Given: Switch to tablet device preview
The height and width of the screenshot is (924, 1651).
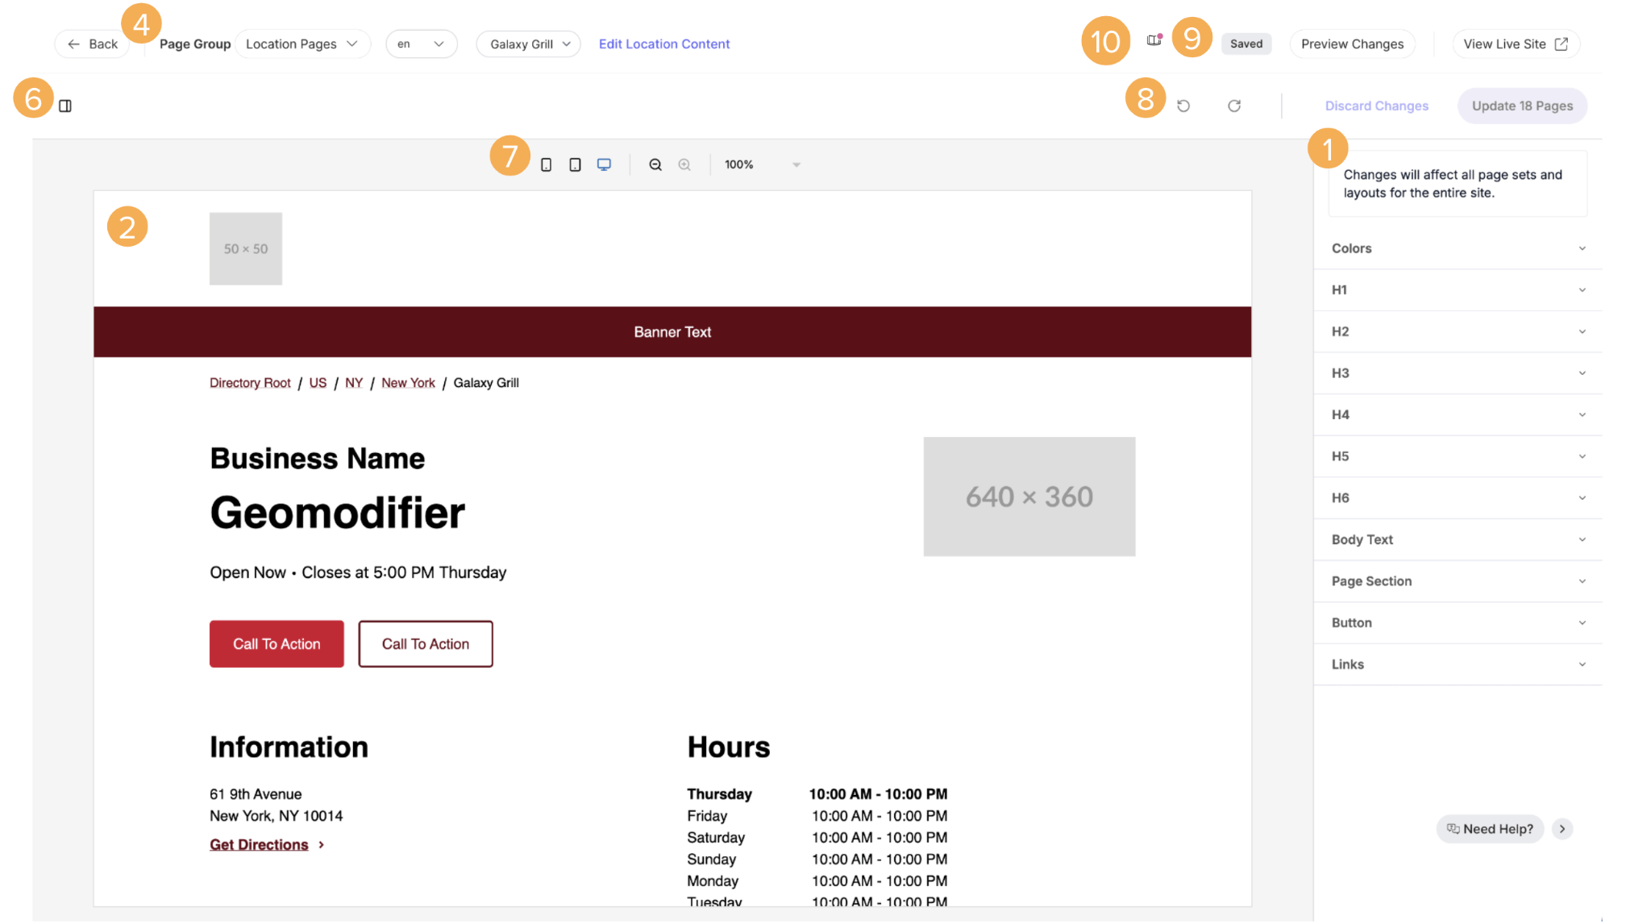Looking at the screenshot, I should 575,164.
